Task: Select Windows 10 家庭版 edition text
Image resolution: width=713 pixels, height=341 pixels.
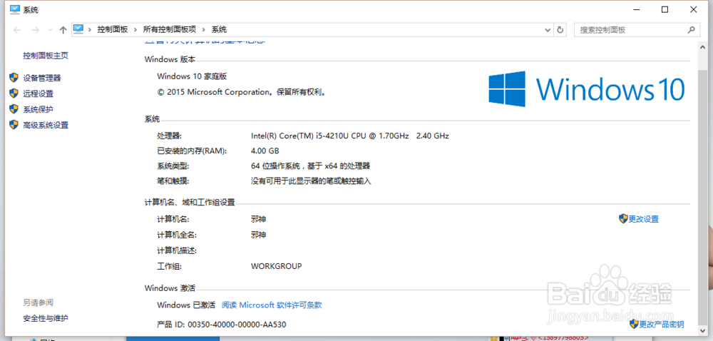Action: [192, 76]
